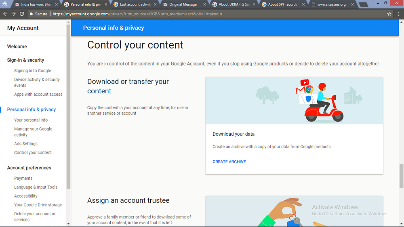This screenshot has height=227, width=404.
Task: Click 'Download your data' card title
Action: 234,134
